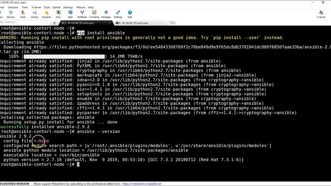Open the Tunneling toolbar icon
331x186 pixels.
click(x=94, y=14)
